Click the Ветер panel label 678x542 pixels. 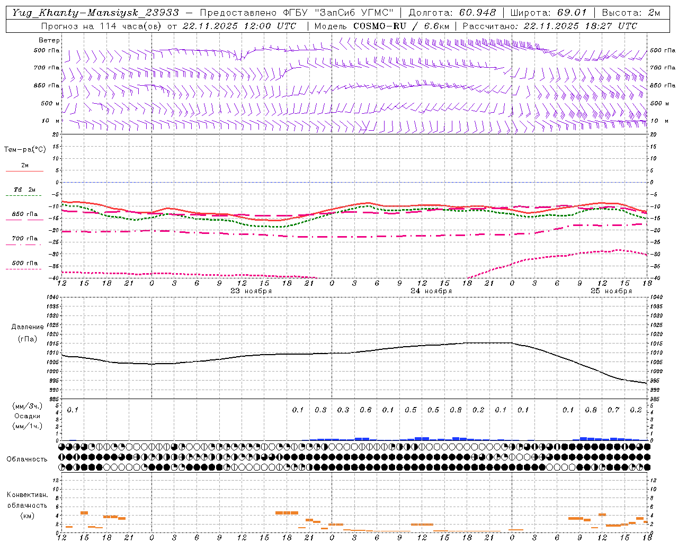pos(49,40)
